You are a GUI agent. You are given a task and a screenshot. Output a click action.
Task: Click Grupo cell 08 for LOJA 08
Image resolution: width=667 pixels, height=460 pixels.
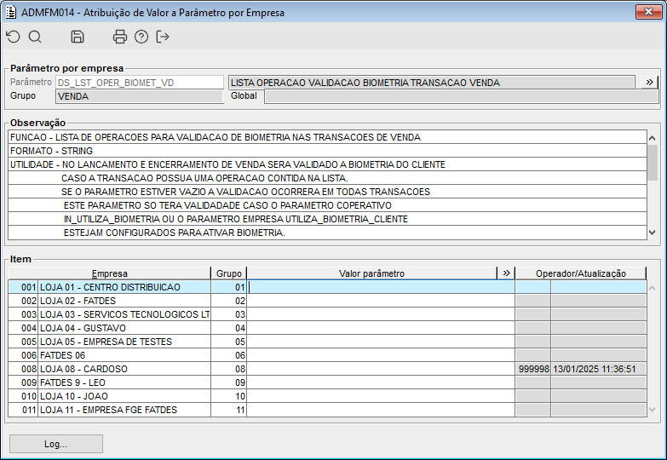(229, 369)
